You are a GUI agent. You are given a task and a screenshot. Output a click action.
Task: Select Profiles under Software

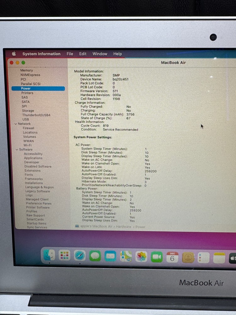pyautogui.click(x=31, y=211)
